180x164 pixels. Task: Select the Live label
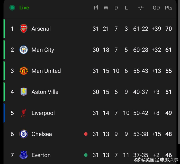coord(24,8)
